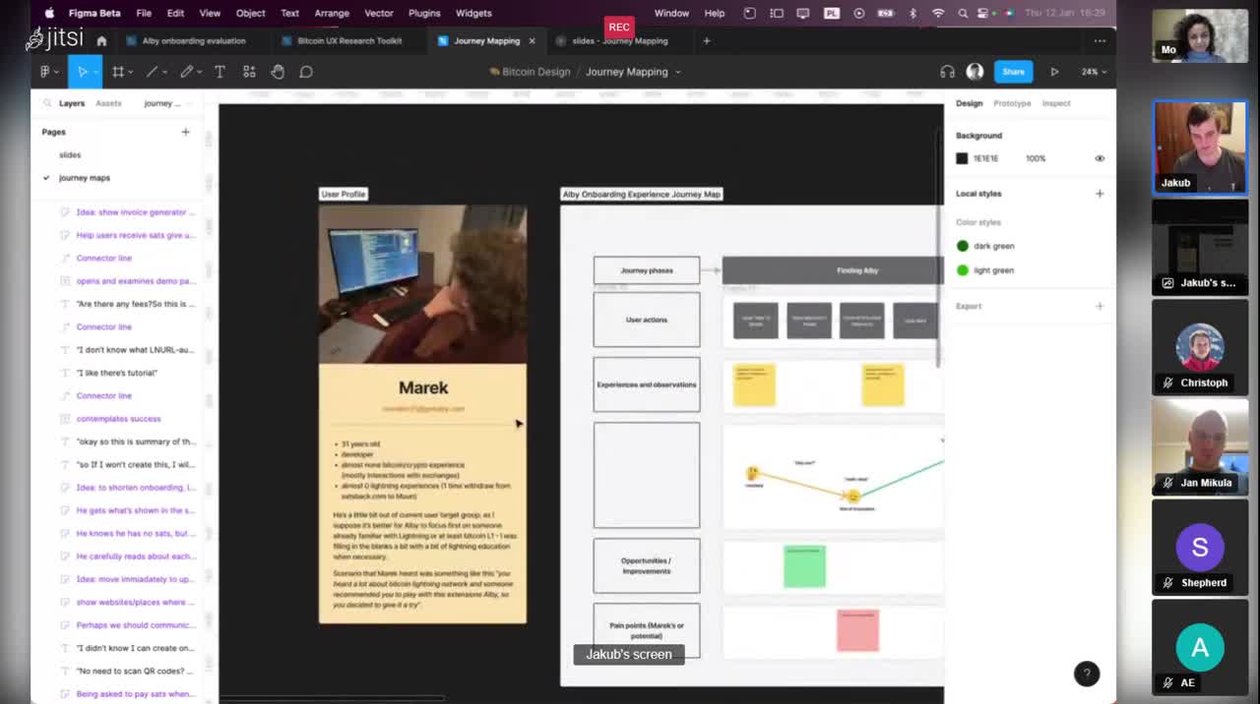Image resolution: width=1260 pixels, height=704 pixels.
Task: Open the Figma main menu icon
Action: click(x=46, y=72)
